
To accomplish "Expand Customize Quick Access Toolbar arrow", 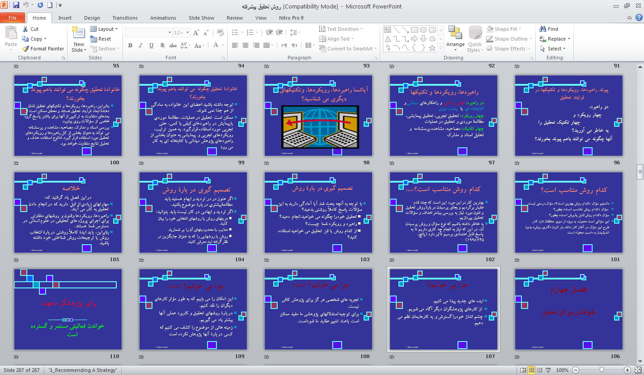I will click(x=60, y=6).
